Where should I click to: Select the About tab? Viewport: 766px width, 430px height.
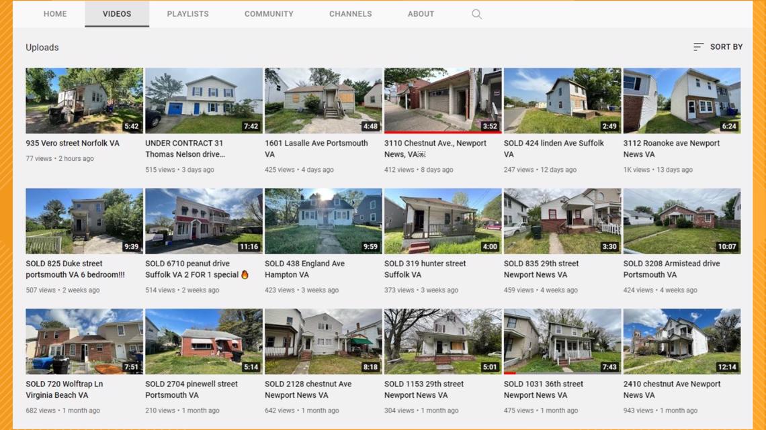coord(421,13)
